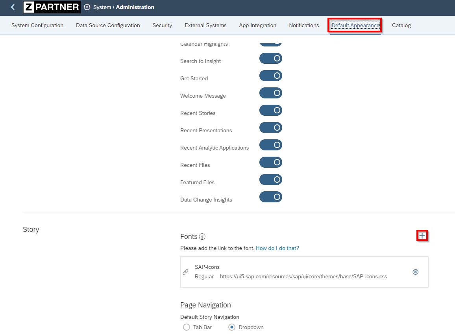455x335 pixels.
Task: Toggle the Welcome Message setting
Action: (x=270, y=93)
